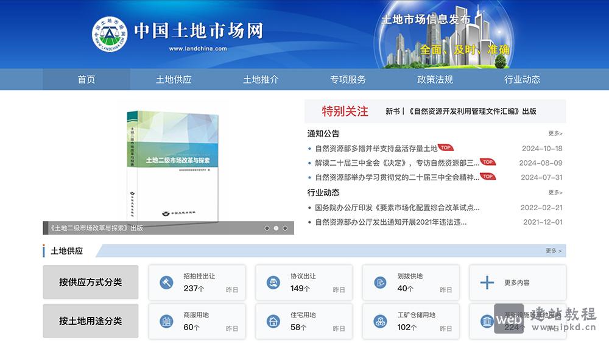609x346 pixels.
Task: Click the 协议出让 card icon
Action: click(x=273, y=282)
